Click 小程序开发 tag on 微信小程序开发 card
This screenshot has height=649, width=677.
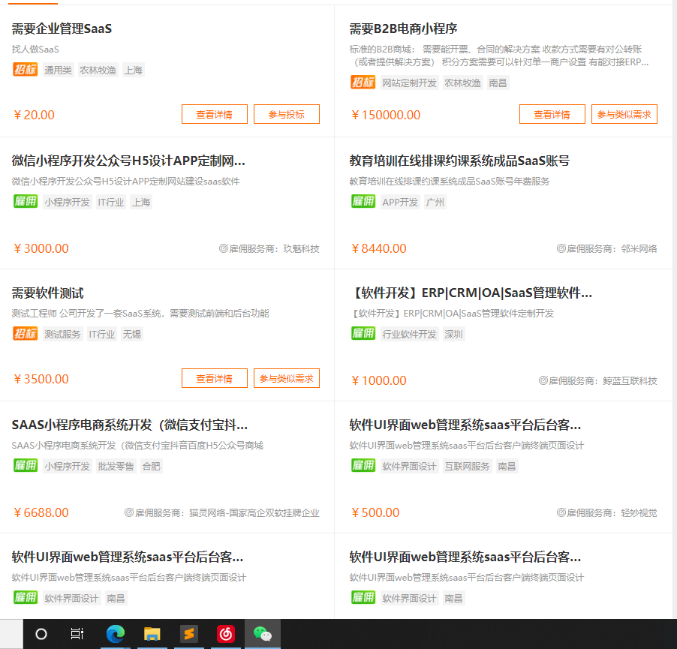pyautogui.click(x=67, y=202)
